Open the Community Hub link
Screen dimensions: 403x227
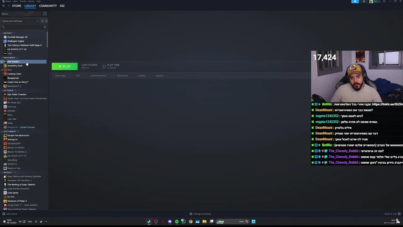[x=98, y=76]
